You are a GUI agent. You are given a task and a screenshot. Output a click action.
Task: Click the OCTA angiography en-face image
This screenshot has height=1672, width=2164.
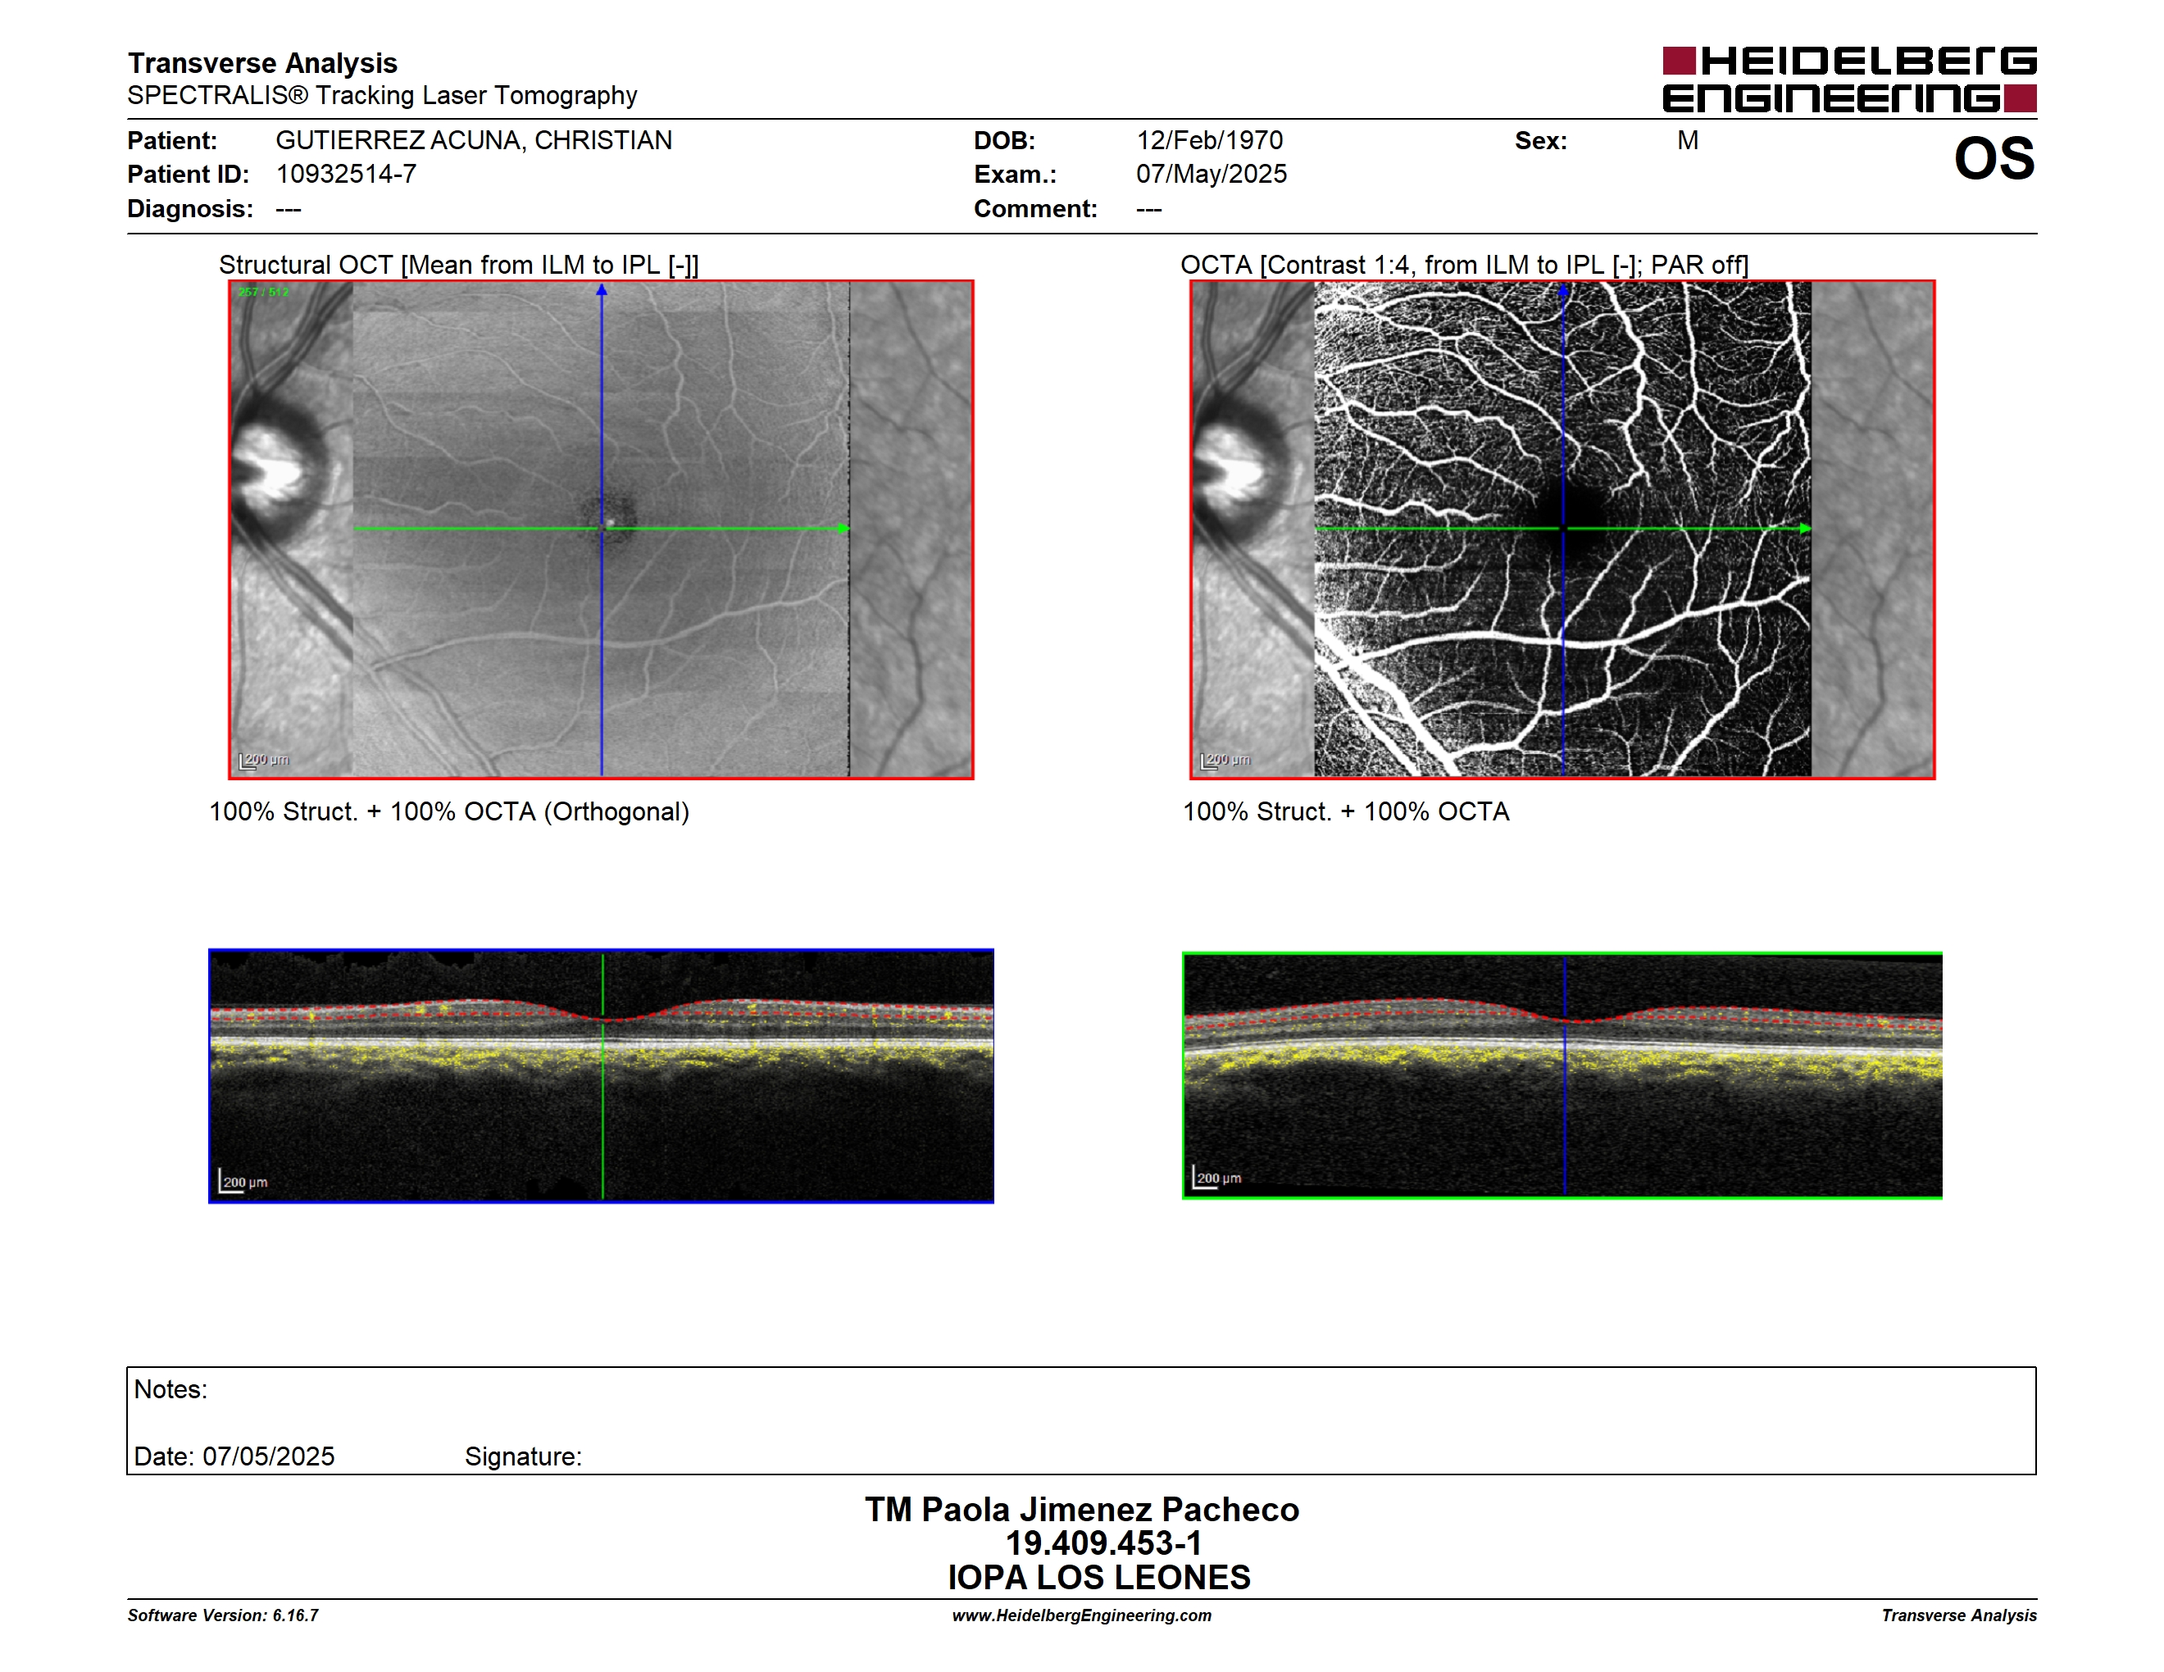click(x=1562, y=529)
